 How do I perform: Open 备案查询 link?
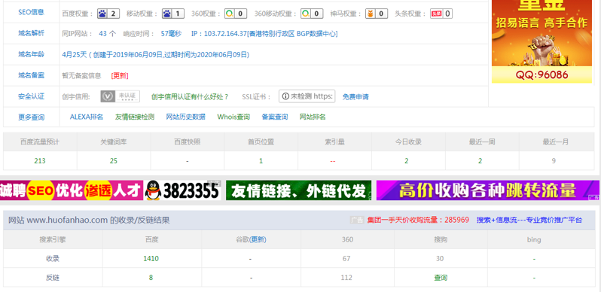pos(274,117)
